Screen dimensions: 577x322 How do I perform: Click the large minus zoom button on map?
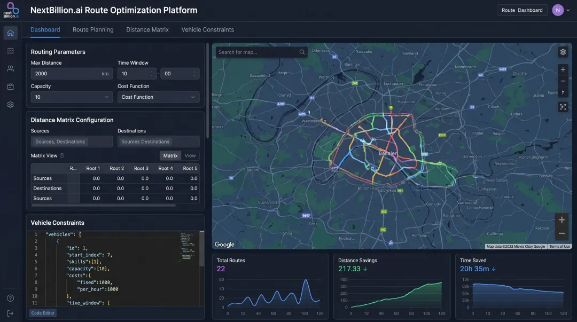(562, 233)
